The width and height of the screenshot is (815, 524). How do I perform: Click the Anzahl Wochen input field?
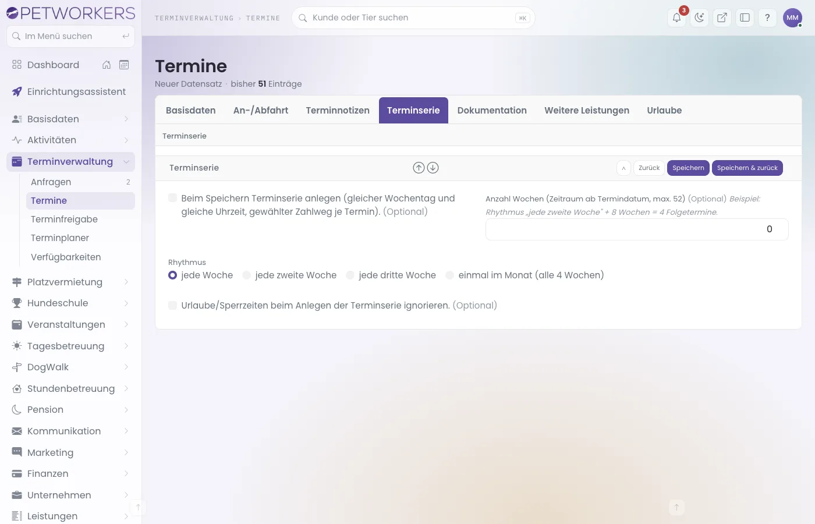click(637, 229)
